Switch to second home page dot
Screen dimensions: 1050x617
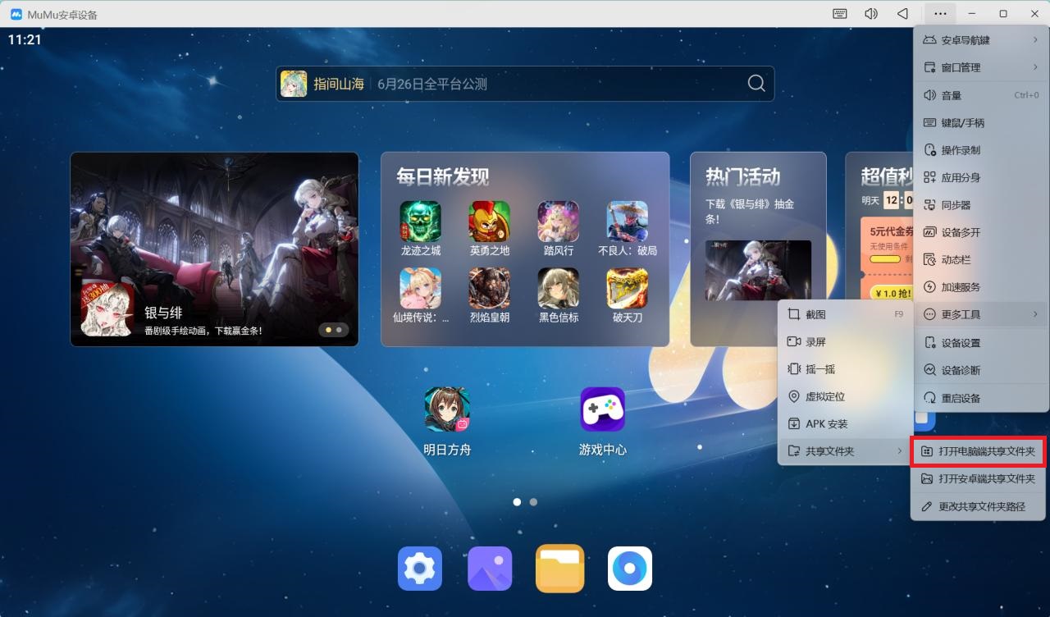[x=533, y=501]
